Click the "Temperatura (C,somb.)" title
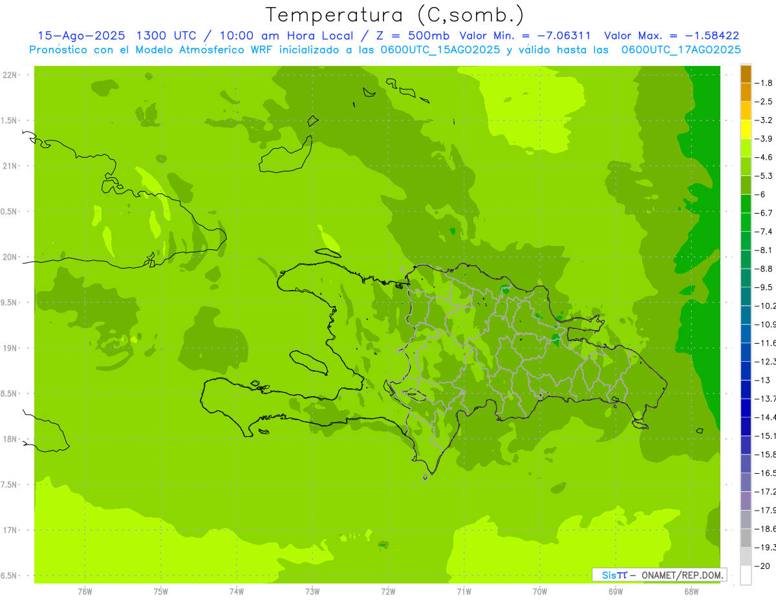Screen dimensions: 776x600 395,14
